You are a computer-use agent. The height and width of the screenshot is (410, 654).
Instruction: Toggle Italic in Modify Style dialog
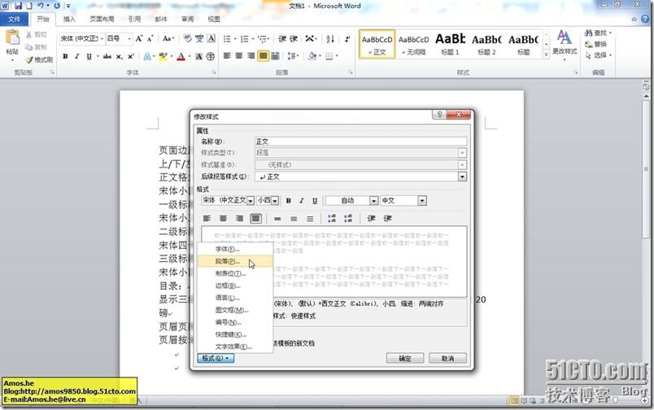point(302,201)
